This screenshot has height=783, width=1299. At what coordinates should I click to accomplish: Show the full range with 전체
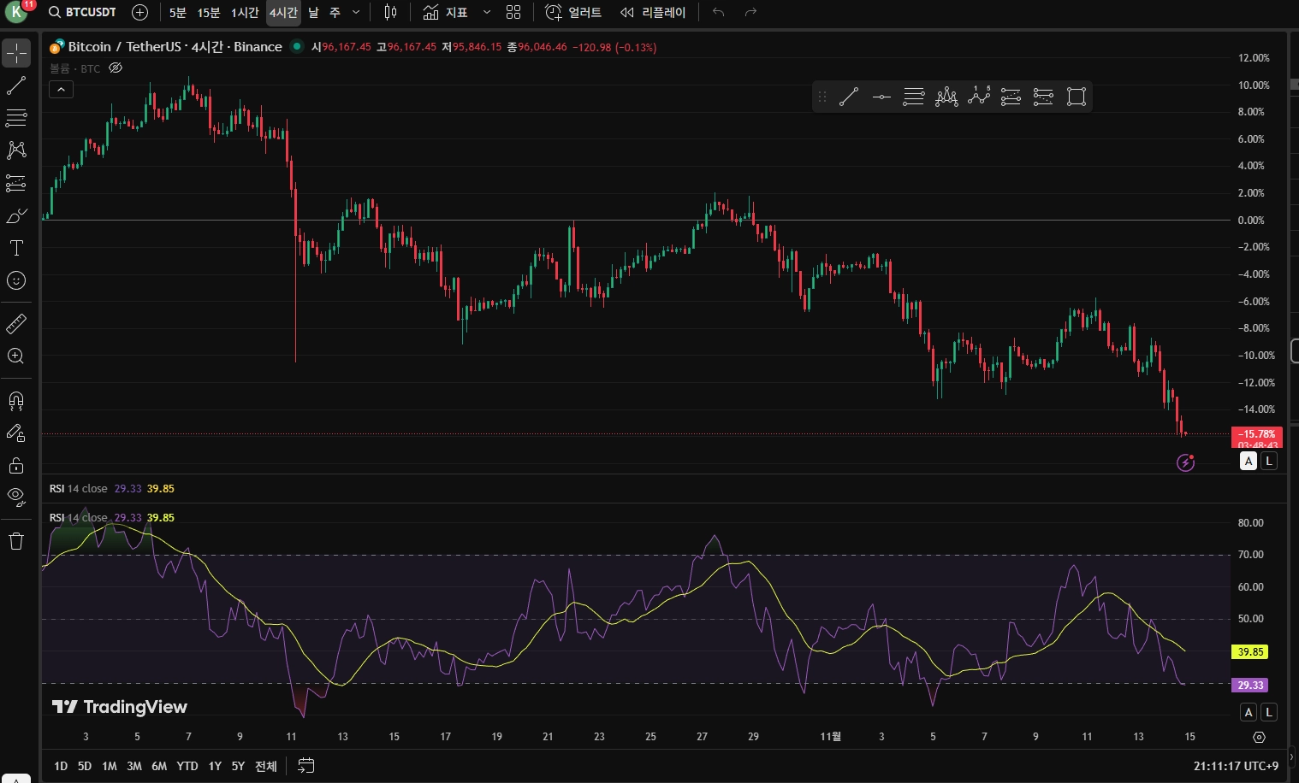coord(266,766)
